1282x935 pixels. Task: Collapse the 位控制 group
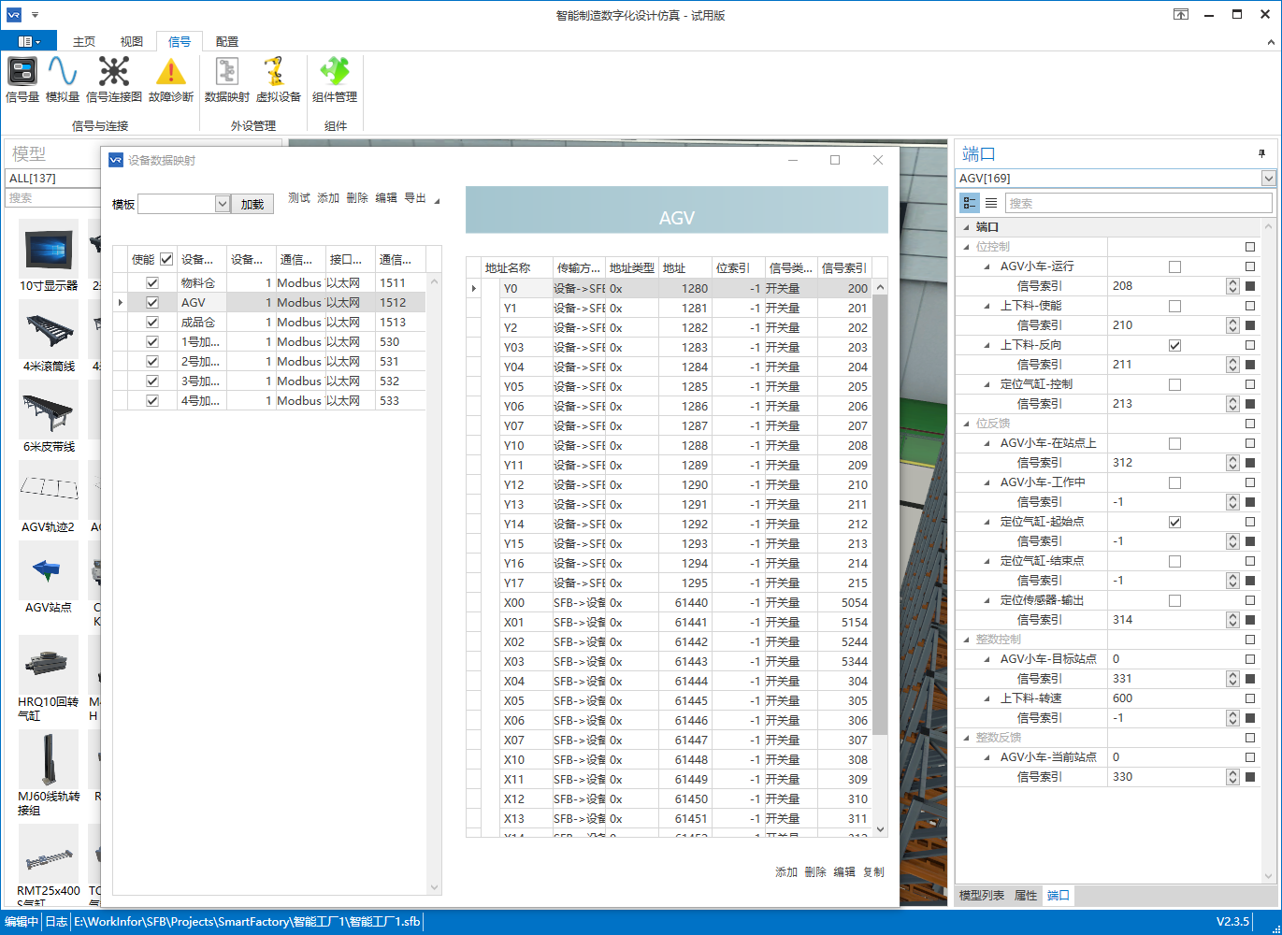(968, 247)
